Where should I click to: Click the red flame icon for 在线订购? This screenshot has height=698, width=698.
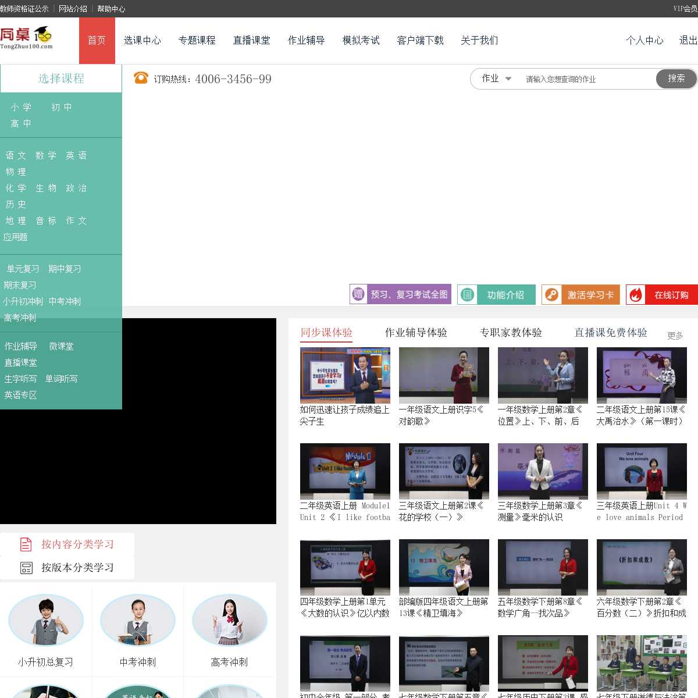tap(636, 295)
